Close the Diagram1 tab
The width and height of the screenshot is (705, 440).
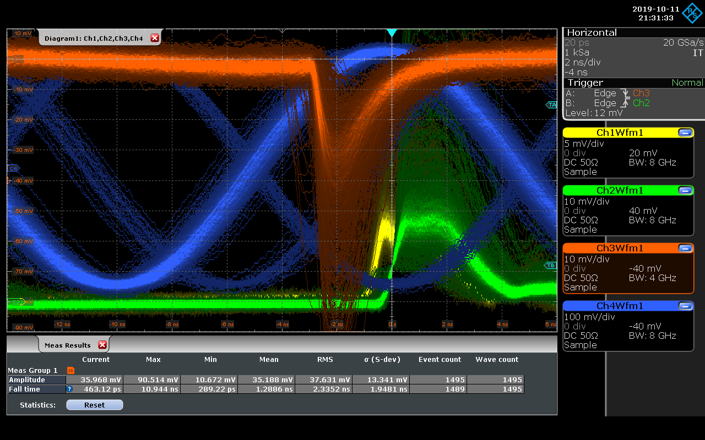coord(155,38)
